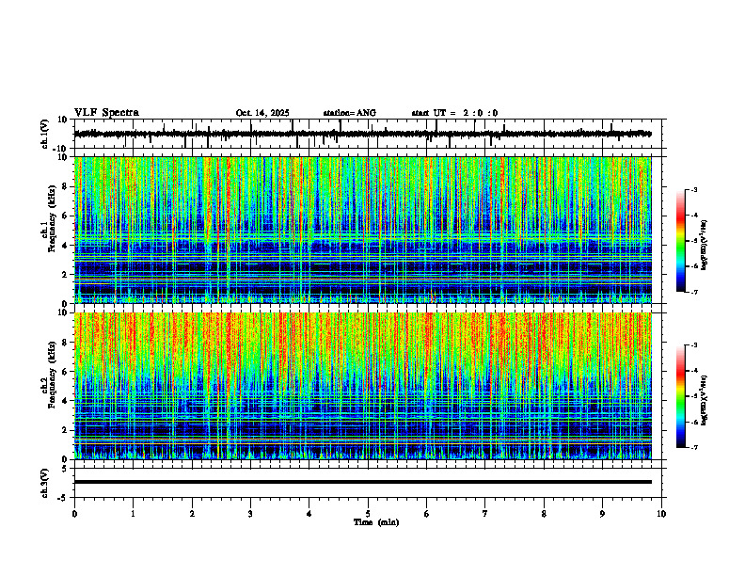Select the date text "Oct. 14, 2025"
The image size is (745, 576).
[262, 113]
